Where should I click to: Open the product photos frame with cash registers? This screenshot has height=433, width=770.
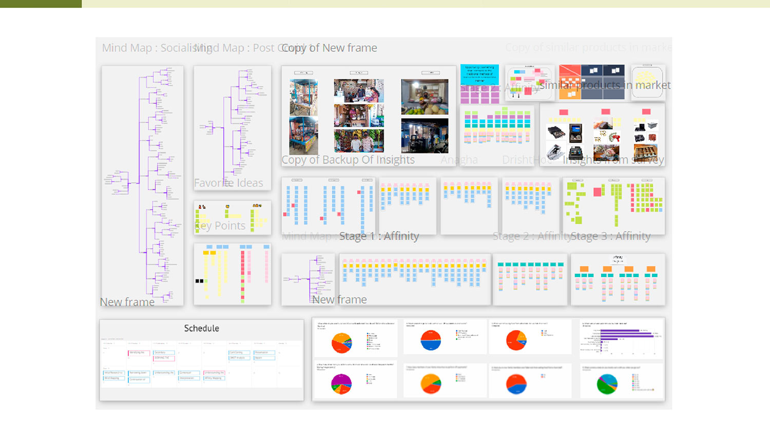[602, 134]
